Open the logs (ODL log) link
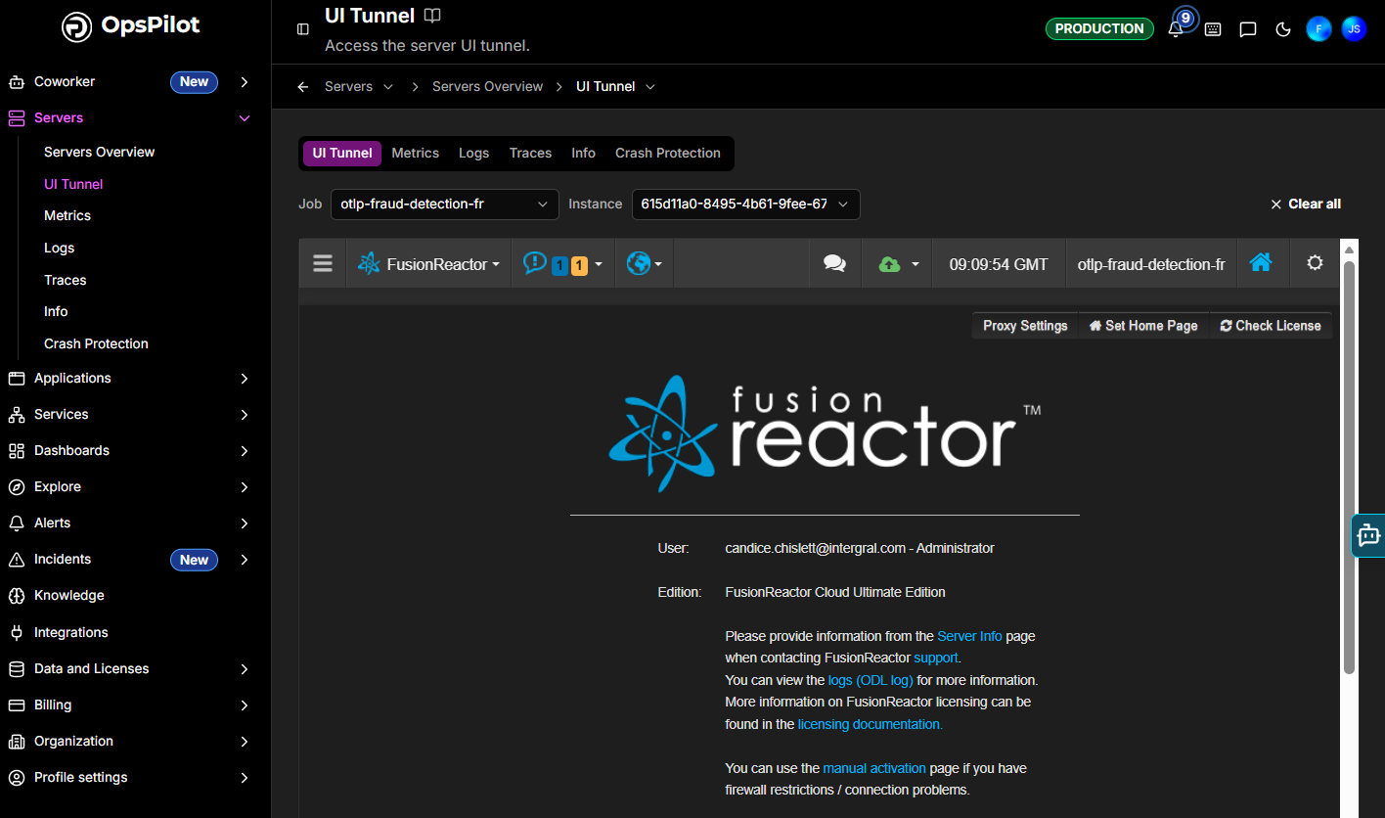Screen dimensions: 1385x818 (871, 680)
